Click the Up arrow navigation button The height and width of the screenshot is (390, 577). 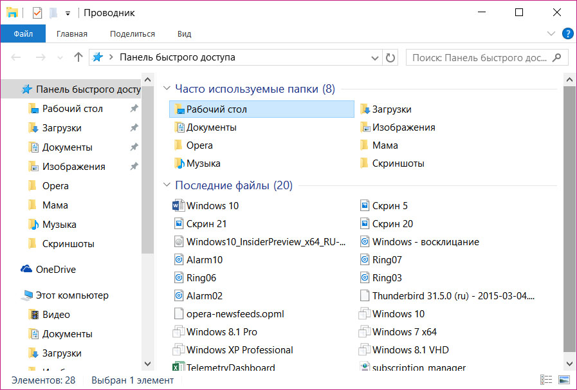pos(78,57)
